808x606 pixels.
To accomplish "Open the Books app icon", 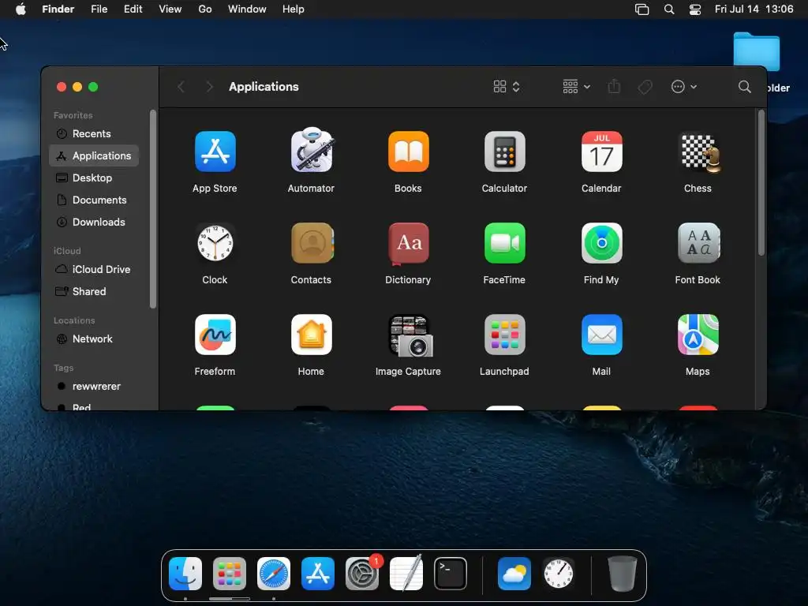I will click(408, 151).
